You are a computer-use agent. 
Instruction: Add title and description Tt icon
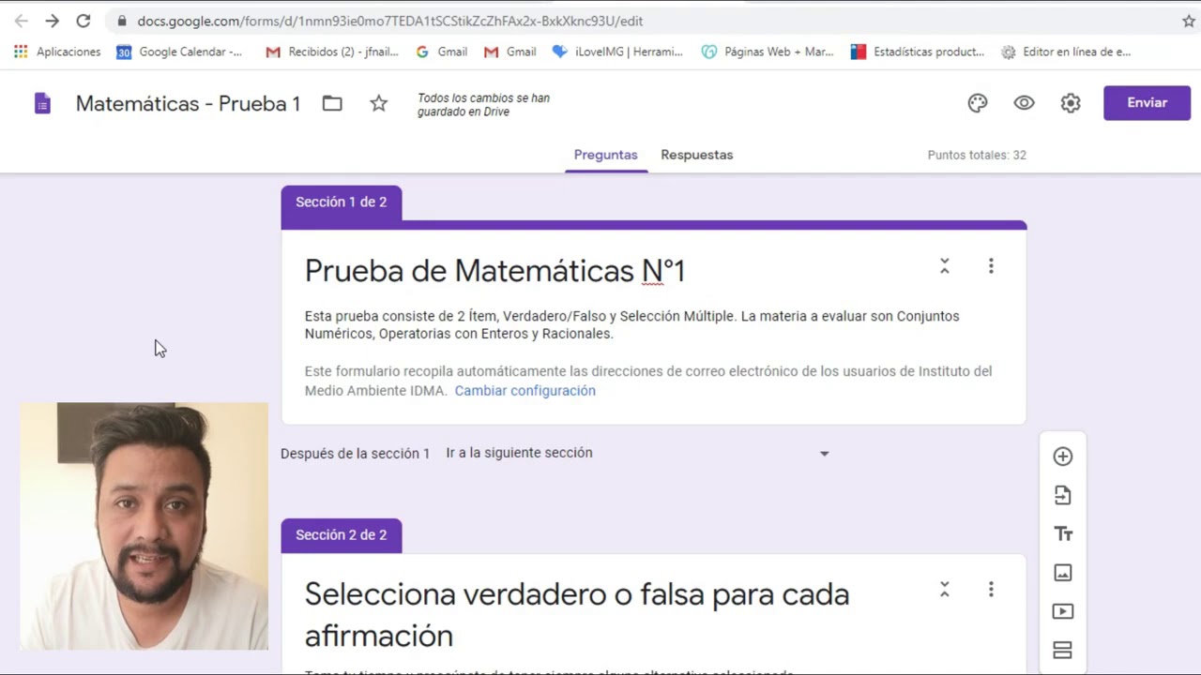[x=1062, y=533]
